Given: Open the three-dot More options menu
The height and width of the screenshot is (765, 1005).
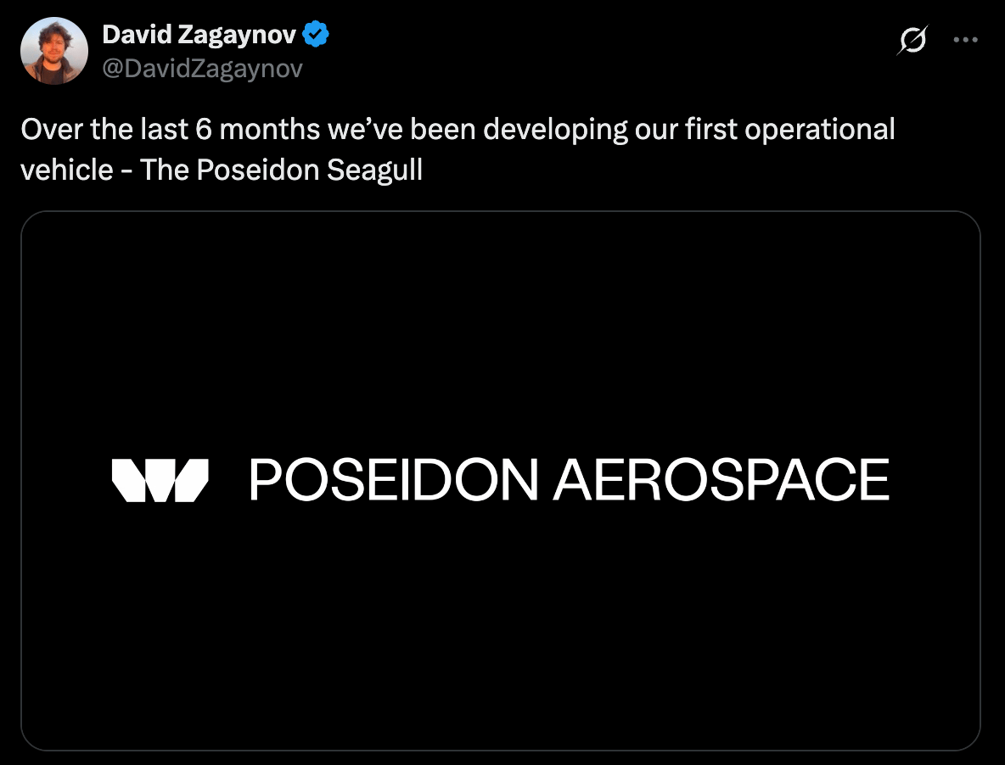Looking at the screenshot, I should [x=965, y=40].
